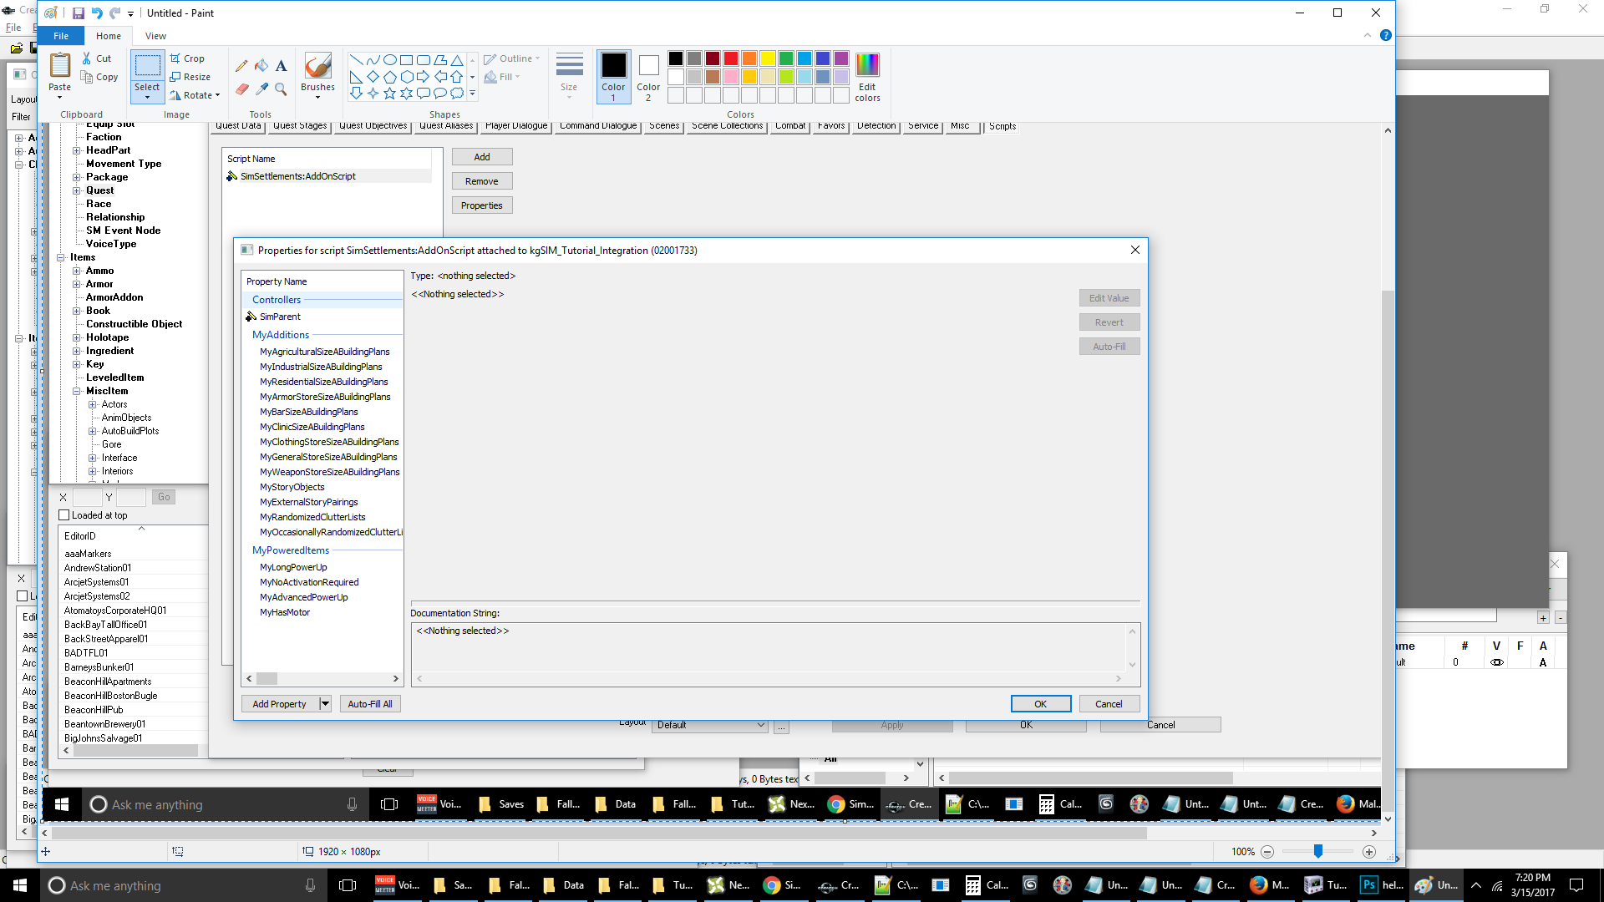1604x902 pixels.
Task: Select the Fill with color bucket tool
Action: coord(261,65)
